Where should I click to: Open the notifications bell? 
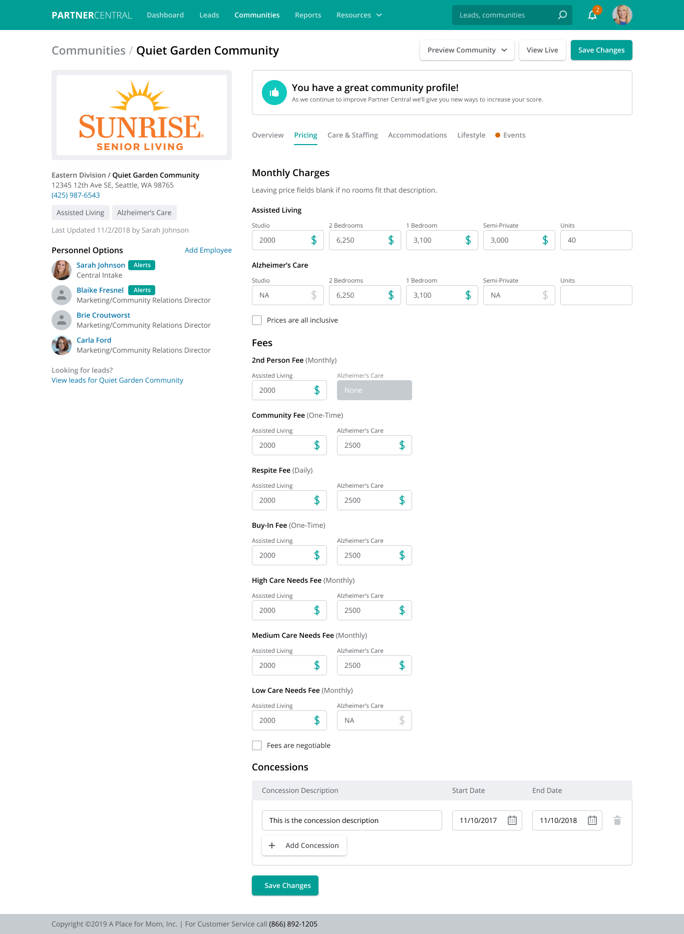[592, 15]
